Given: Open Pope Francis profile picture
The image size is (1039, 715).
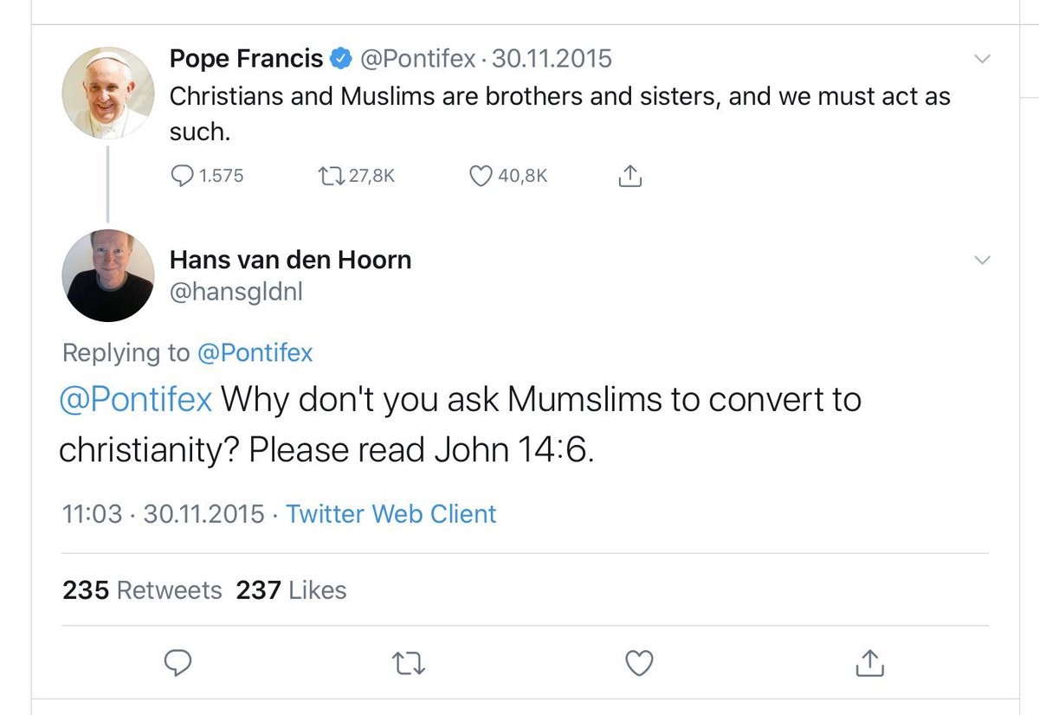Looking at the screenshot, I should click(108, 93).
